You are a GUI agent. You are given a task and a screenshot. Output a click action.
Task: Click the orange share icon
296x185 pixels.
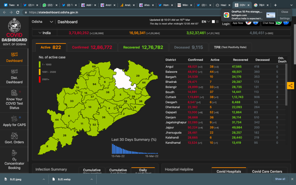coord(291,86)
